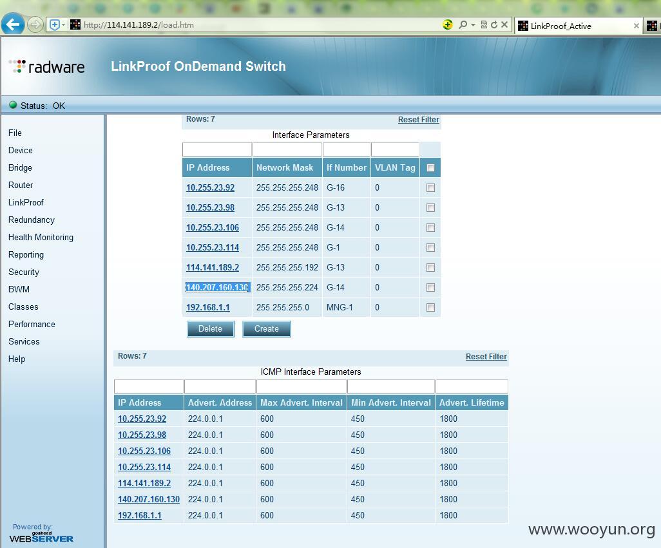
Task: Click the Network Mask filter field
Action: [287, 149]
